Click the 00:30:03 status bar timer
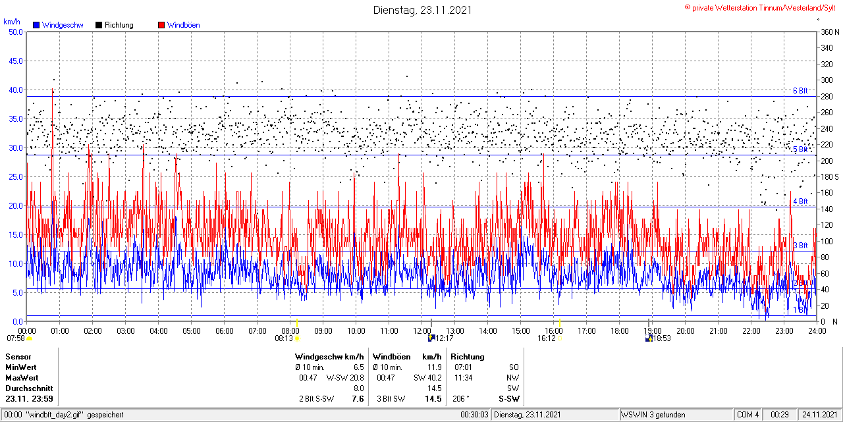Viewport: 843px width, 422px height. (x=474, y=415)
